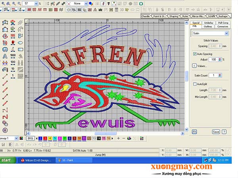Click the Values arrow button
This screenshot has width=238, height=178.
tap(194, 65)
